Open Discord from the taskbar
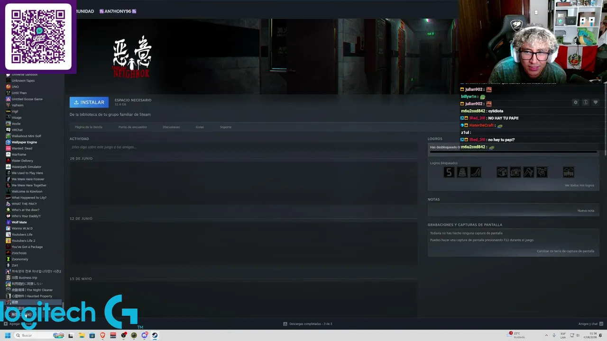Screen dimensions: 607x341 [145, 335]
